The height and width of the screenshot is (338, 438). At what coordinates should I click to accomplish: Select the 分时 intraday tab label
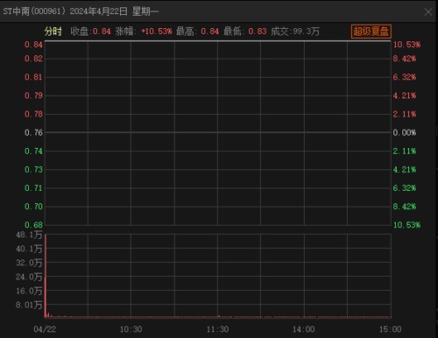click(x=53, y=32)
